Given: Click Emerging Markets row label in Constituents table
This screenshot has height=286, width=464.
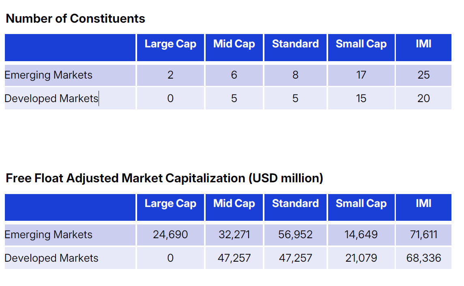Looking at the screenshot, I should pyautogui.click(x=49, y=75).
